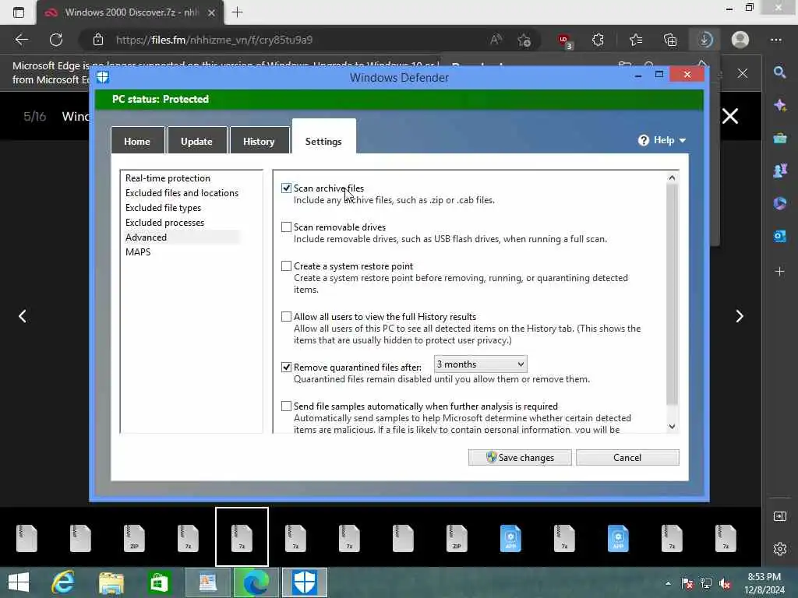Open the uBlock extension icon with badge 3

click(564, 40)
